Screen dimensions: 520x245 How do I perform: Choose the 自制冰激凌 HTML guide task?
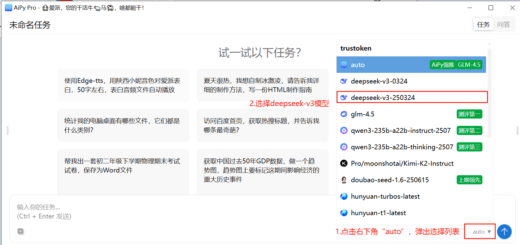[263, 85]
